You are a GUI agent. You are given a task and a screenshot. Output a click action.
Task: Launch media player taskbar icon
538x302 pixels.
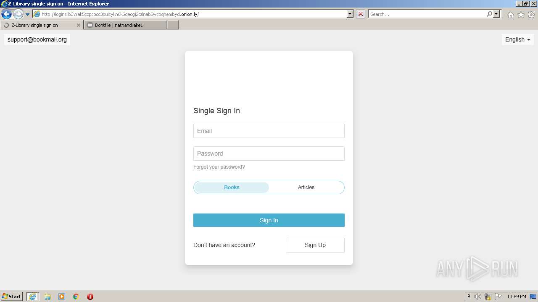[62, 297]
